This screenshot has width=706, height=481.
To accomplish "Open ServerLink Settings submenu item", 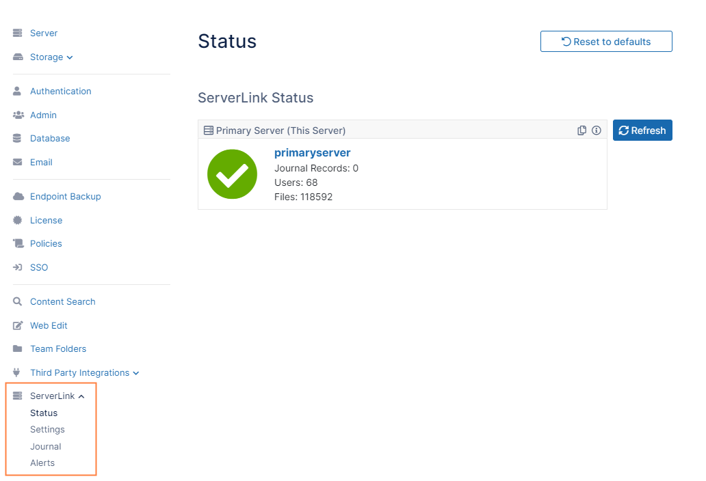I will point(47,430).
